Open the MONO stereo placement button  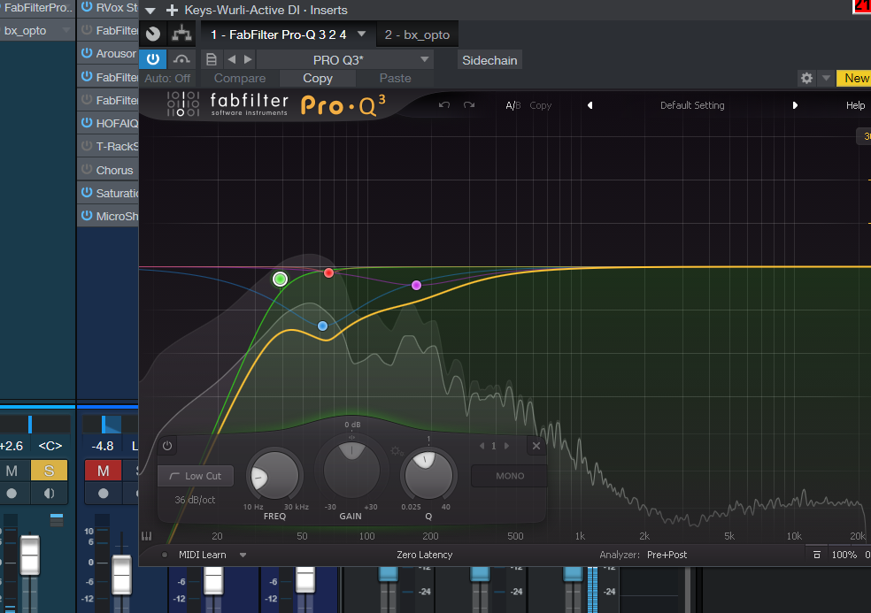pyautogui.click(x=509, y=476)
